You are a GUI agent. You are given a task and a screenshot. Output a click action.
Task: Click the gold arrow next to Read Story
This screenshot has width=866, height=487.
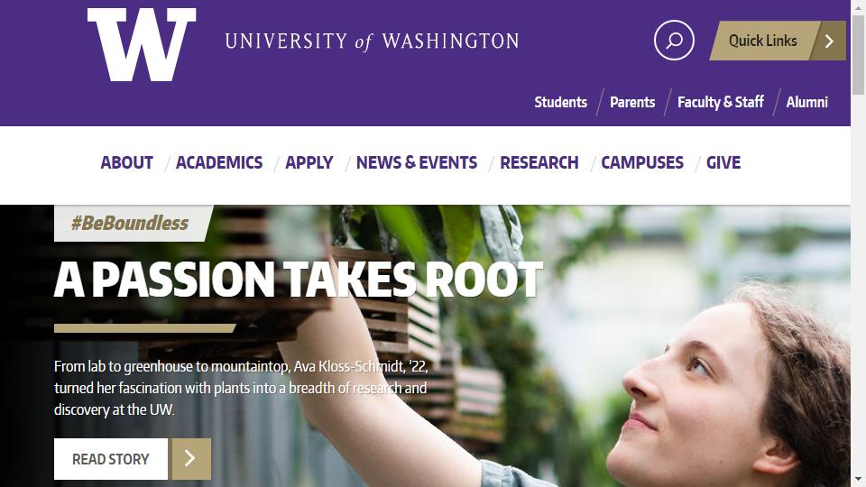tap(191, 459)
